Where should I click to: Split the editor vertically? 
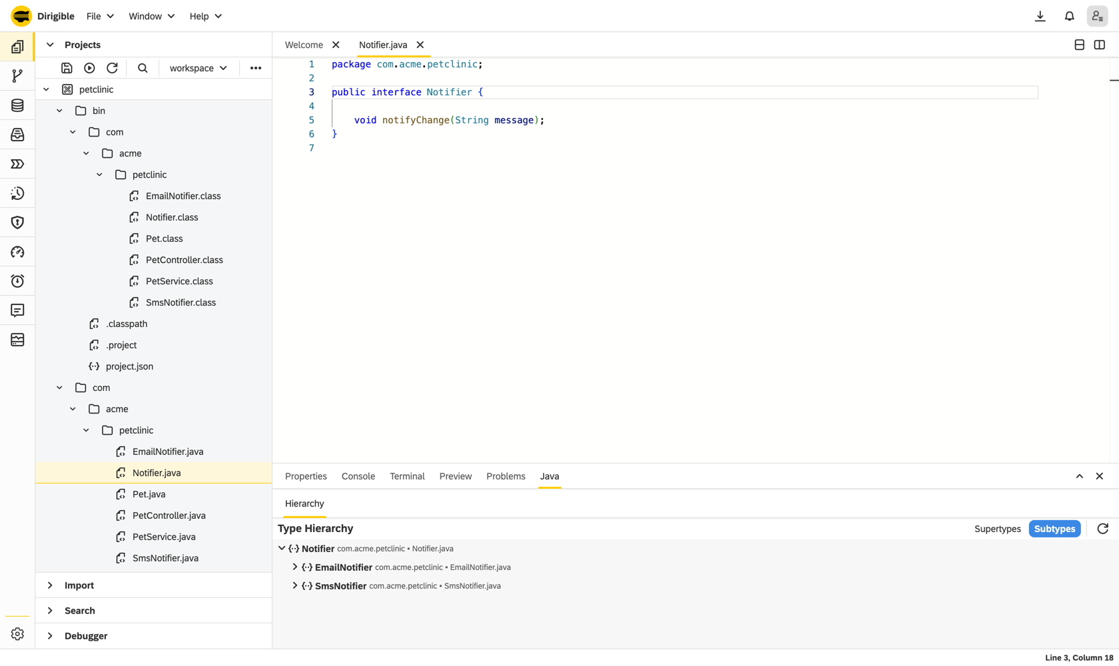coord(1100,45)
